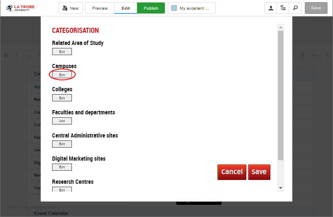The image size is (333, 217).
Task: Switch to the Edit tab
Action: pos(126,8)
